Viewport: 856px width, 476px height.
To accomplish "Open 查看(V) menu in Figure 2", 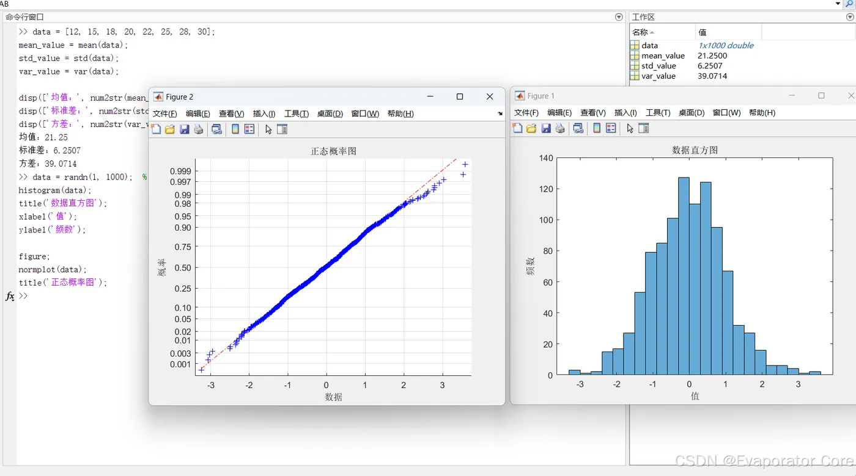I will pyautogui.click(x=231, y=114).
